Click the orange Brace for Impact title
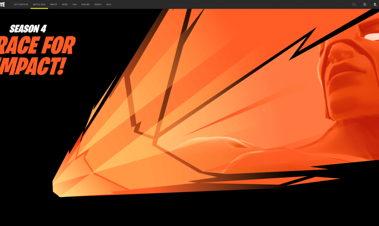 point(36,55)
